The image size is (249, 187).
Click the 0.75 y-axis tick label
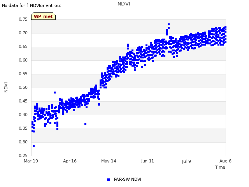coord(23,19)
